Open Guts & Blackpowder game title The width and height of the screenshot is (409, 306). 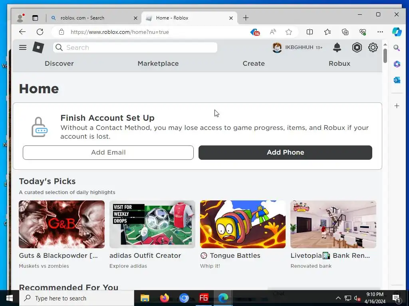click(x=58, y=255)
